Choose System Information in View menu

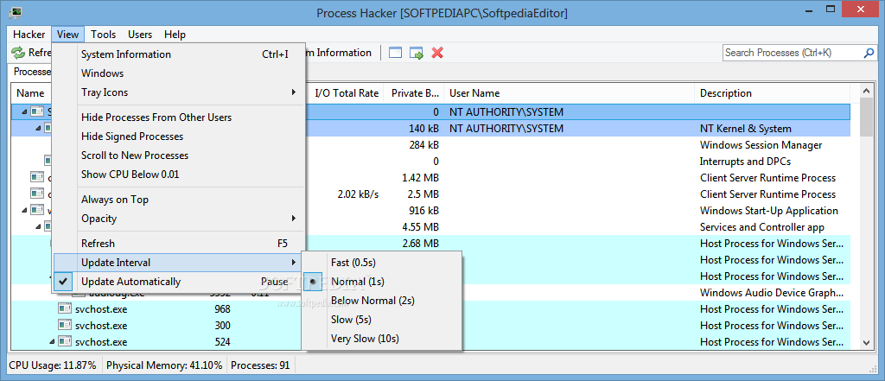point(180,54)
